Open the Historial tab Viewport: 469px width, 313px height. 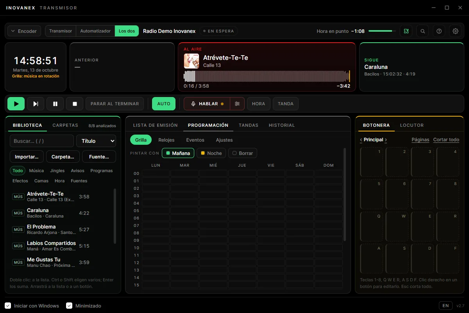[282, 126]
